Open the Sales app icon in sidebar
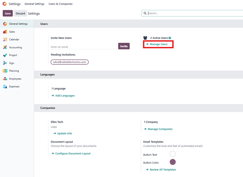Screen dimensions: 243x177 point(5,32)
